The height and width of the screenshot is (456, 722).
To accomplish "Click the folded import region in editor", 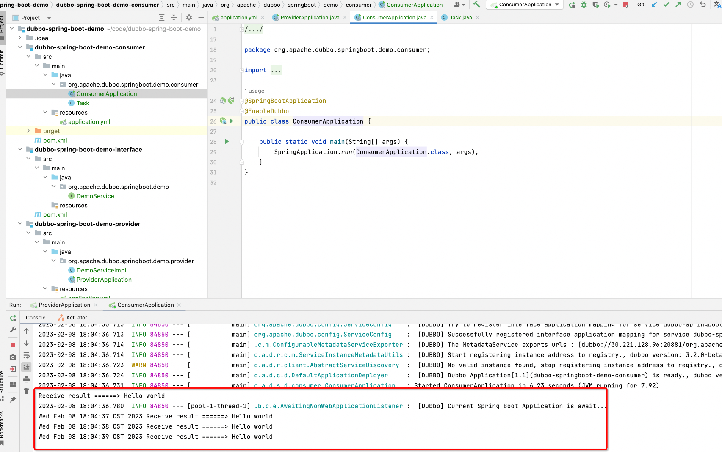I will (x=276, y=70).
